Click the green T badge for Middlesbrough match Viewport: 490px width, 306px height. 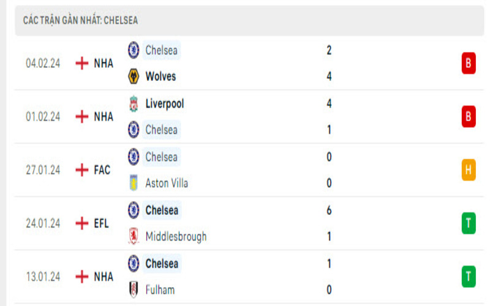(x=469, y=223)
